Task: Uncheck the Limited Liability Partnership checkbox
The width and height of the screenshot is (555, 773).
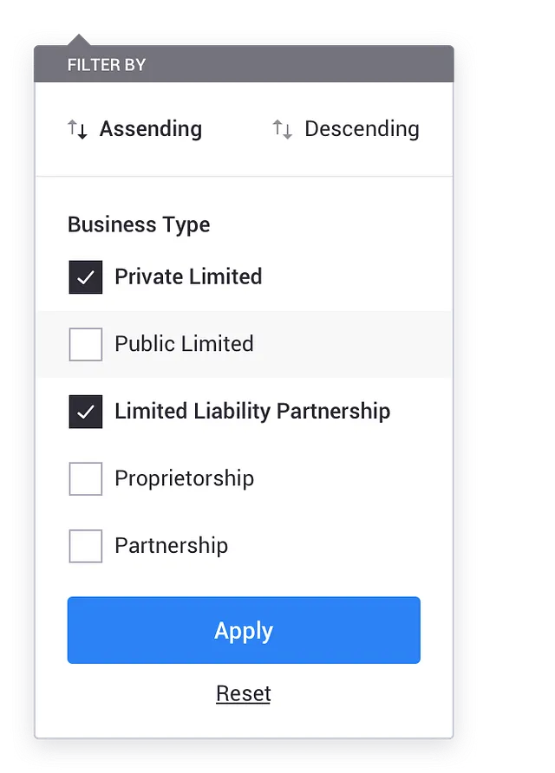Action: tap(86, 412)
